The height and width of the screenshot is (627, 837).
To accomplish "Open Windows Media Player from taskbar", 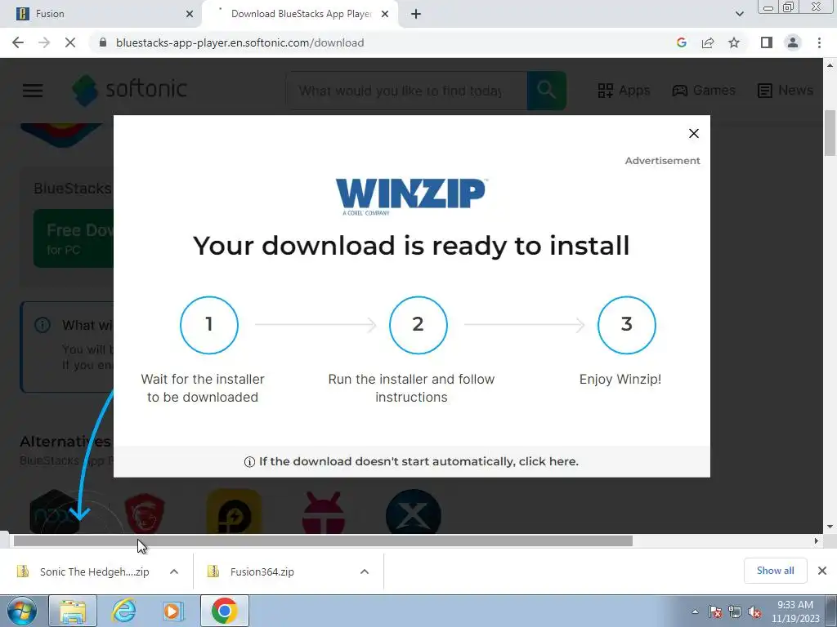I will point(172,611).
